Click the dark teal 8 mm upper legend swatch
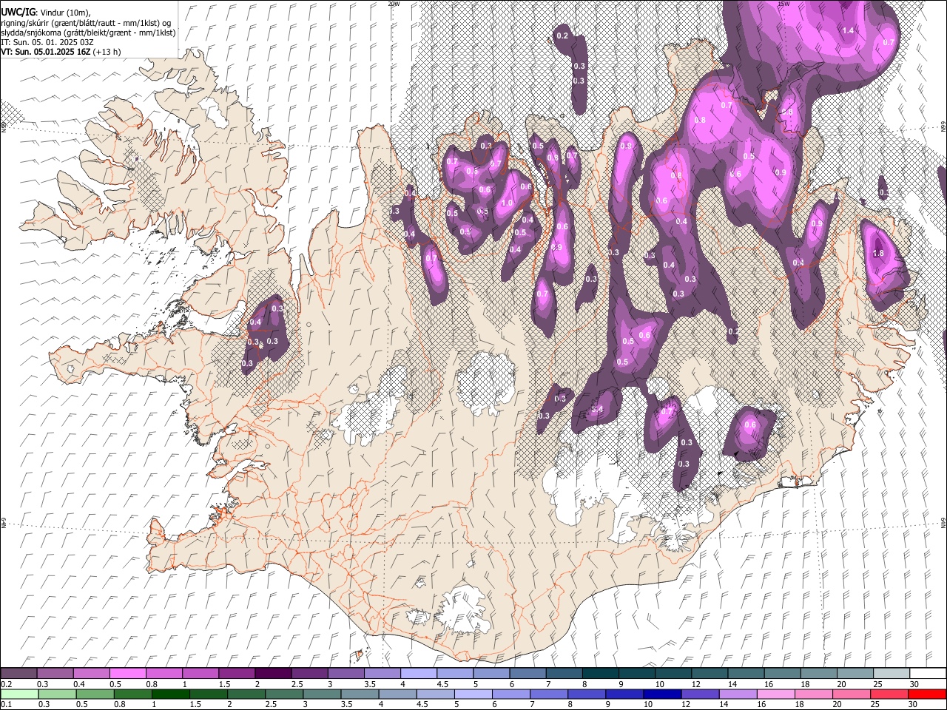Viewport: 947px width, 710px height. [601, 673]
